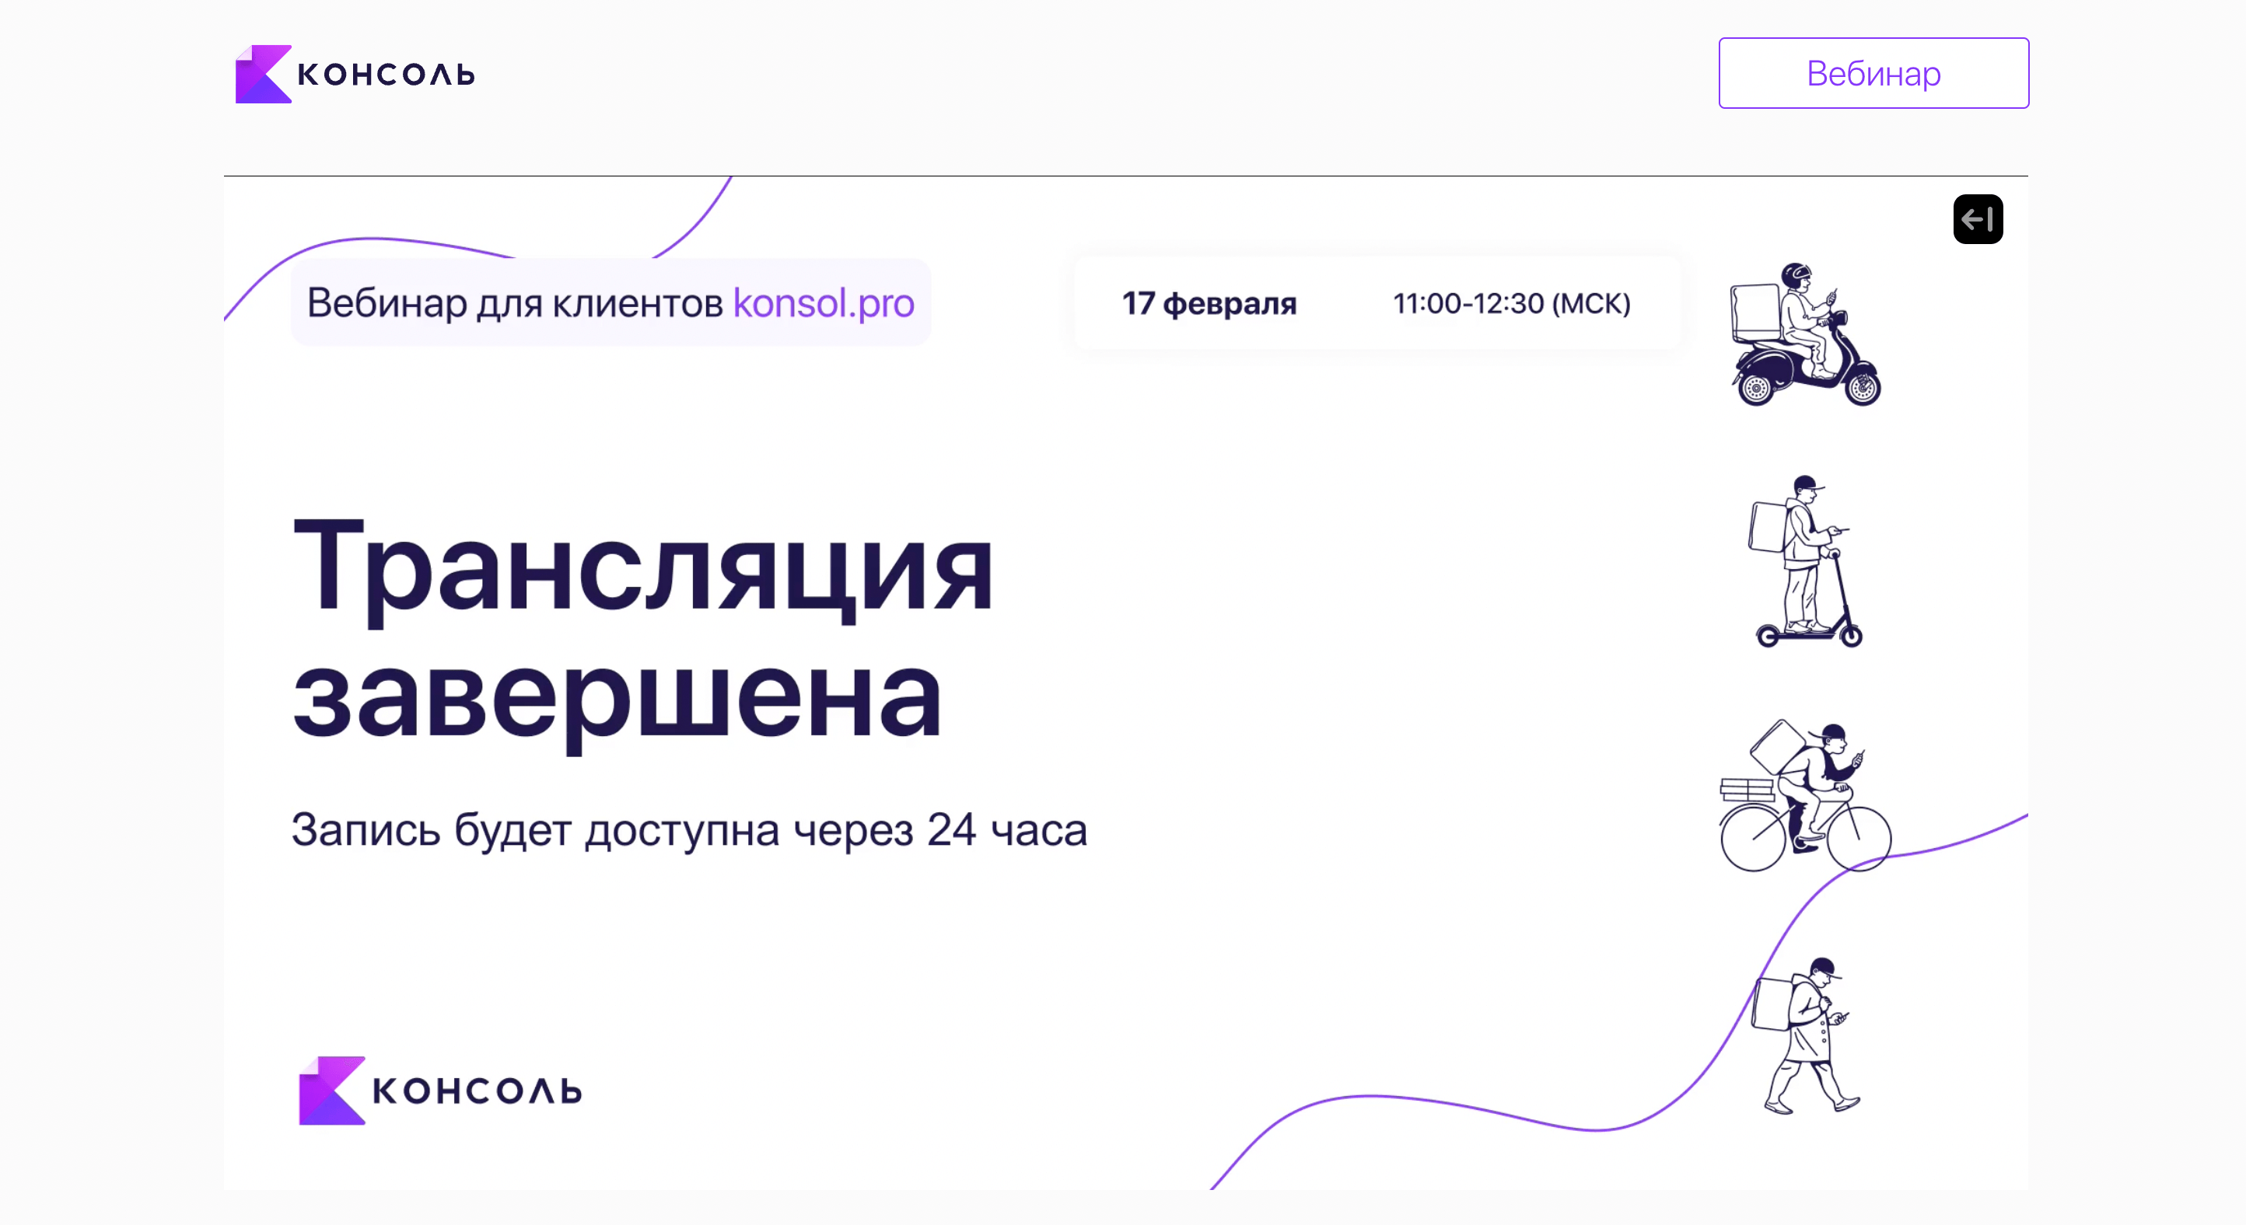
Task: Open the Вебинар button
Action: click(1873, 73)
